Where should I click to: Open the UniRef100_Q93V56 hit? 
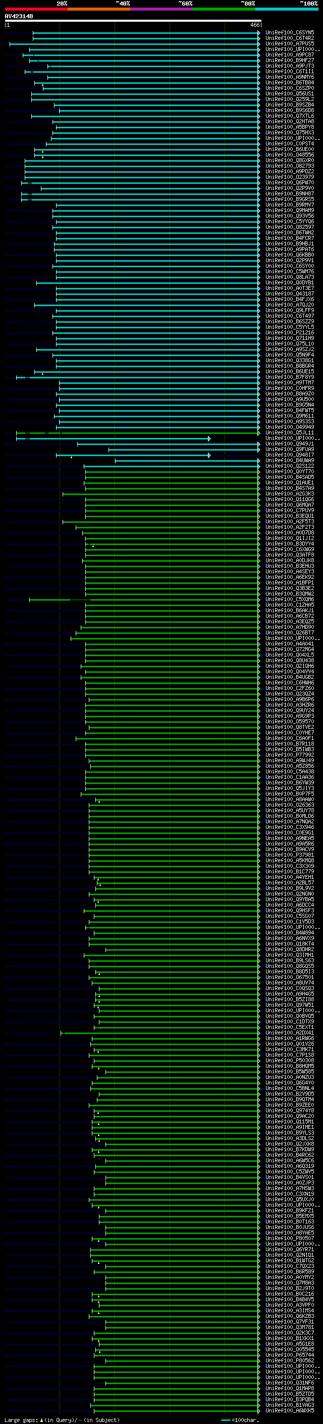tap(290, 216)
